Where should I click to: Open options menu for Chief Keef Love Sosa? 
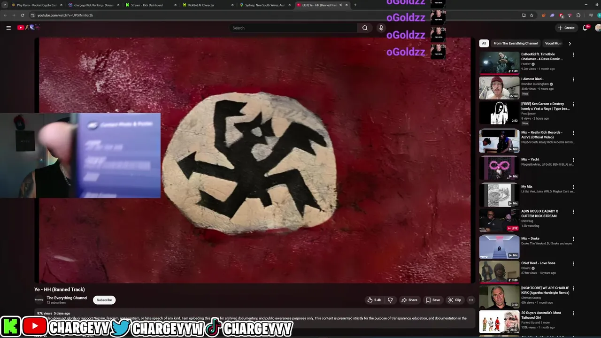pos(573,263)
